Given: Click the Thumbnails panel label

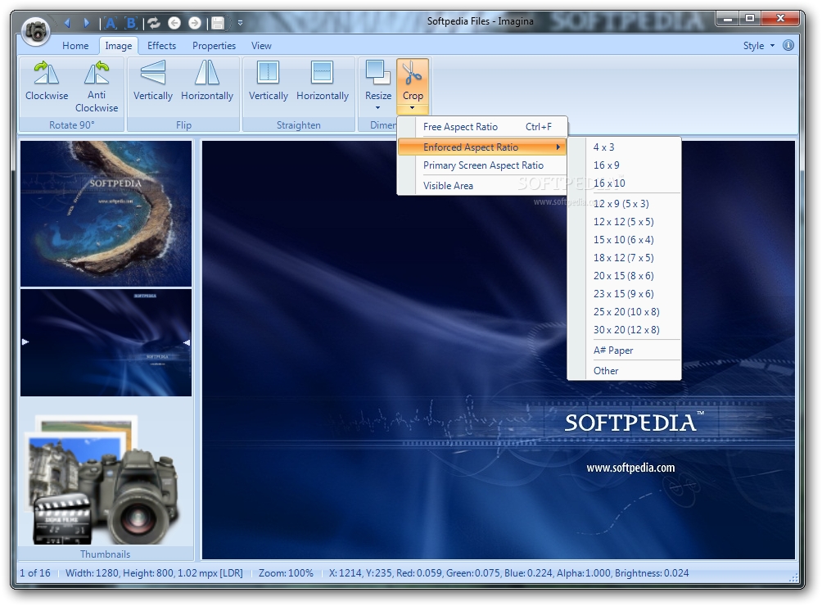Looking at the screenshot, I should 106,554.
